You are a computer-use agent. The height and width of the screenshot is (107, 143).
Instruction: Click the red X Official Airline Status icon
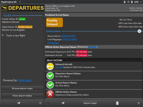click(50, 94)
